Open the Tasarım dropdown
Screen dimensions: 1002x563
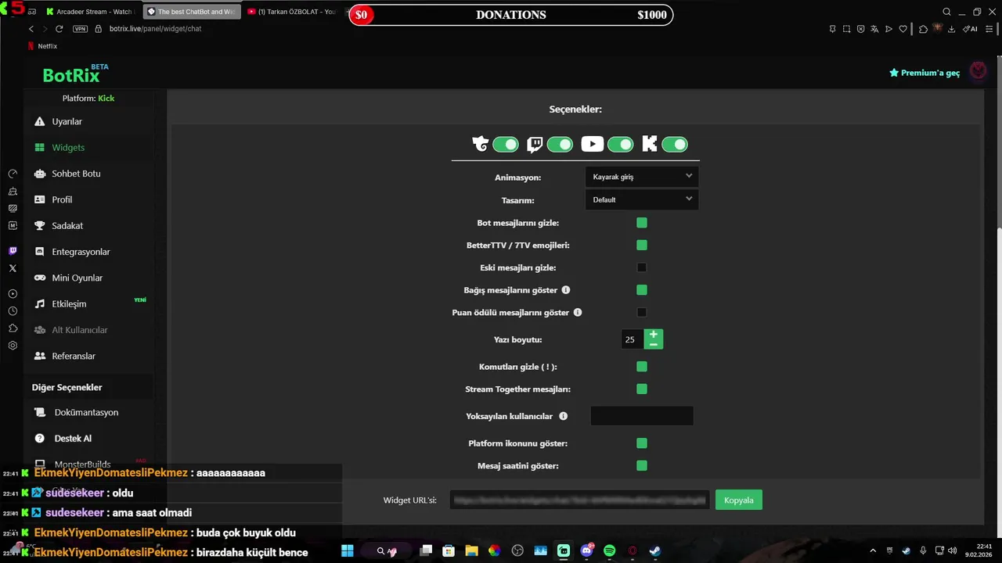coord(642,199)
